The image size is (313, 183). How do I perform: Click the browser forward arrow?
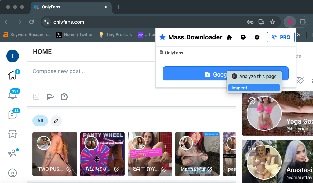pos(19,22)
